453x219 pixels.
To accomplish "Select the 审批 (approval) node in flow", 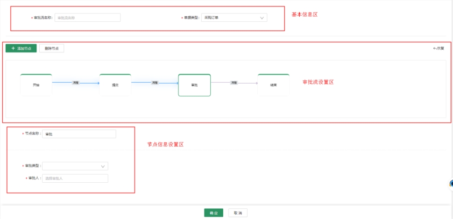I will click(194, 85).
